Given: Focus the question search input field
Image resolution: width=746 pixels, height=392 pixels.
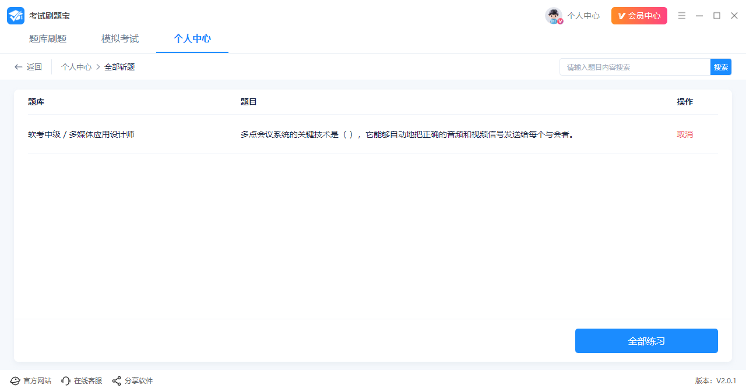Looking at the screenshot, I should tap(635, 67).
